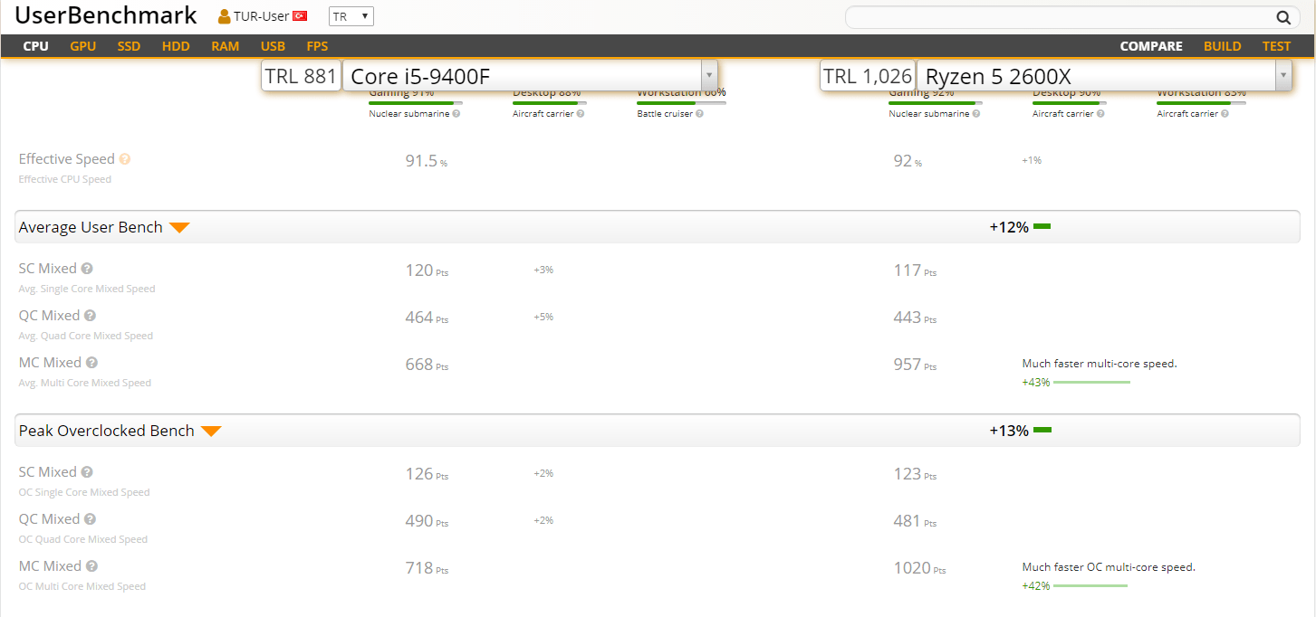Click the +12% Average User Bench result
Screen dimensions: 1316x617
tap(1020, 227)
